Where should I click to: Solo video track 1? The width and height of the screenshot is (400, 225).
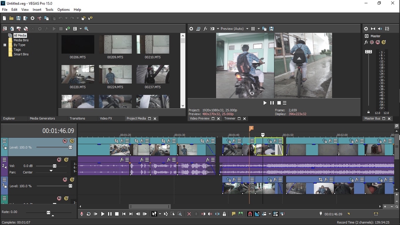(x=72, y=141)
